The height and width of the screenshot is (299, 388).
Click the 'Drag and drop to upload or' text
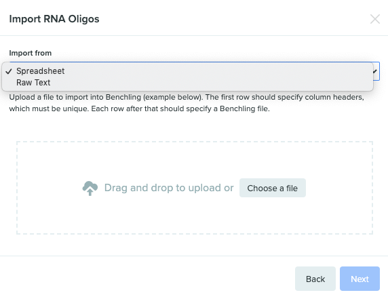(169, 188)
